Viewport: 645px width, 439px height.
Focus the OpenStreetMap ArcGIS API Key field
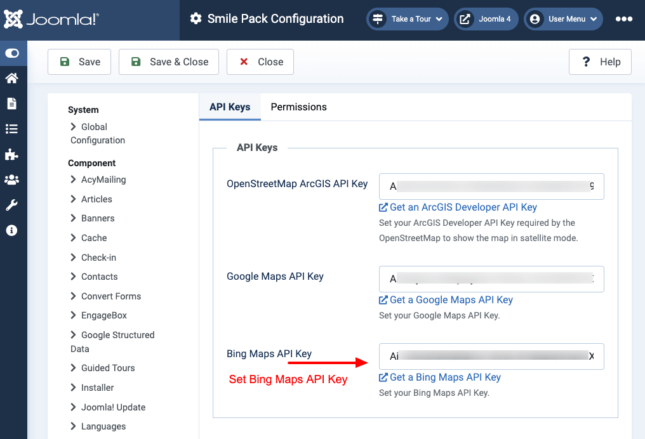[491, 187]
